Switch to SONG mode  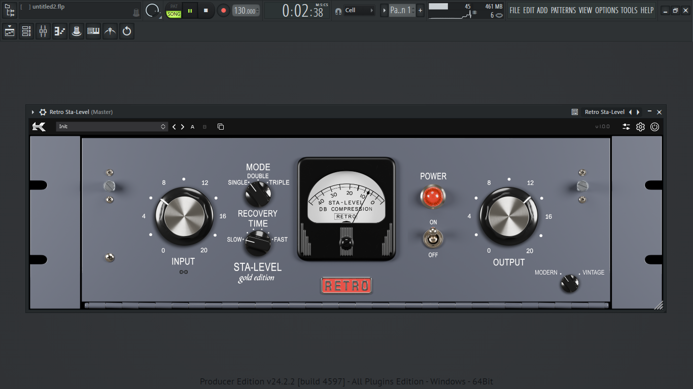[x=174, y=14]
